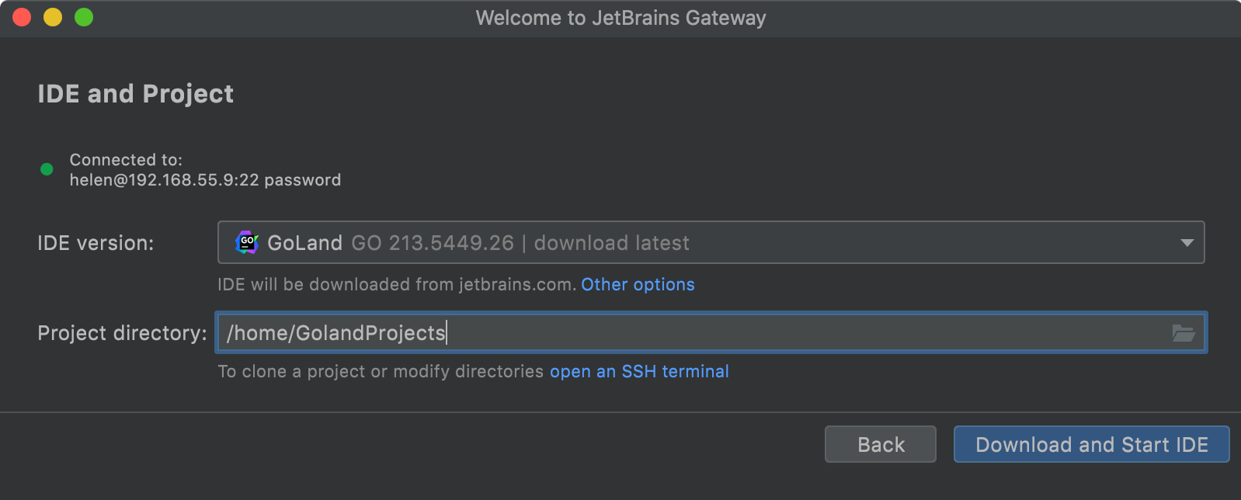1241x500 pixels.
Task: Click Download and Start IDE
Action: pyautogui.click(x=1090, y=444)
